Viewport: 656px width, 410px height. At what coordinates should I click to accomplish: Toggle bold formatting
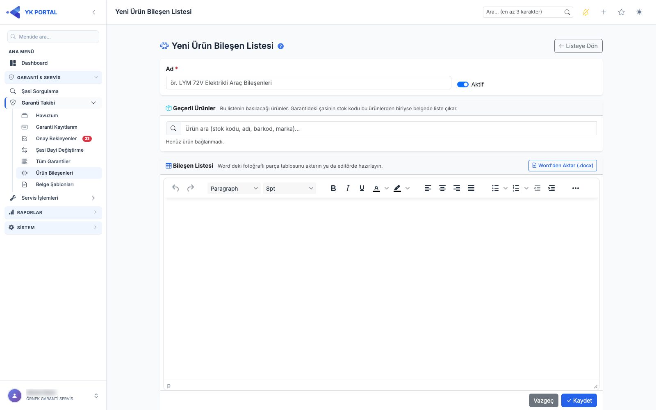pos(333,188)
